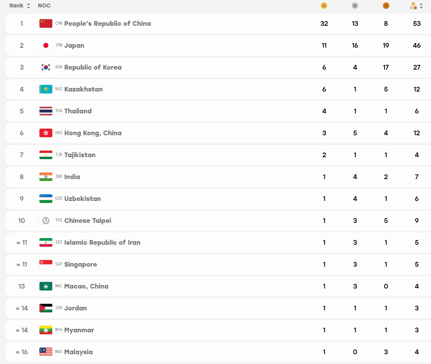This screenshot has width=431, height=364.
Task: Select the Singapore row name
Action: click(x=80, y=264)
